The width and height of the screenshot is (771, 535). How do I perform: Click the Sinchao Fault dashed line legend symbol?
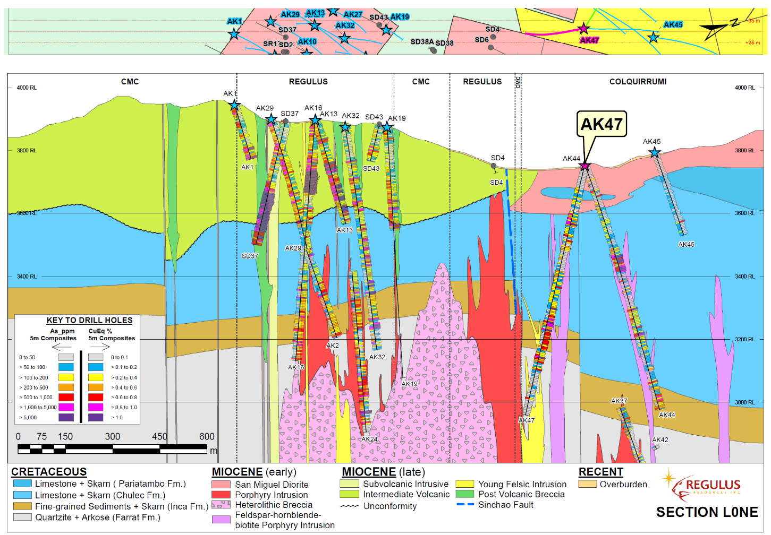tap(465, 504)
